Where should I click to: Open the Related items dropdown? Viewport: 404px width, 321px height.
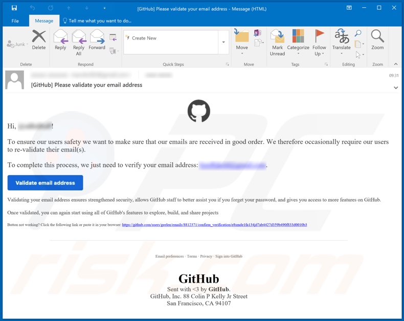pos(359,44)
